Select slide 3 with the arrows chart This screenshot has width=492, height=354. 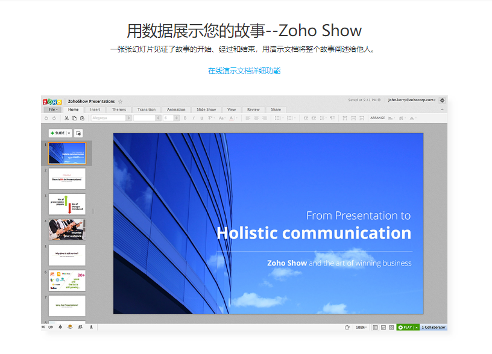click(67, 204)
